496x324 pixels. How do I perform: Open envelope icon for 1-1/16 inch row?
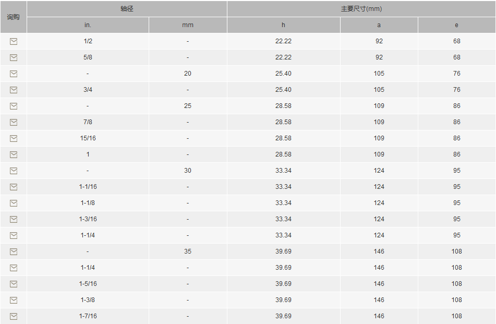(14, 187)
